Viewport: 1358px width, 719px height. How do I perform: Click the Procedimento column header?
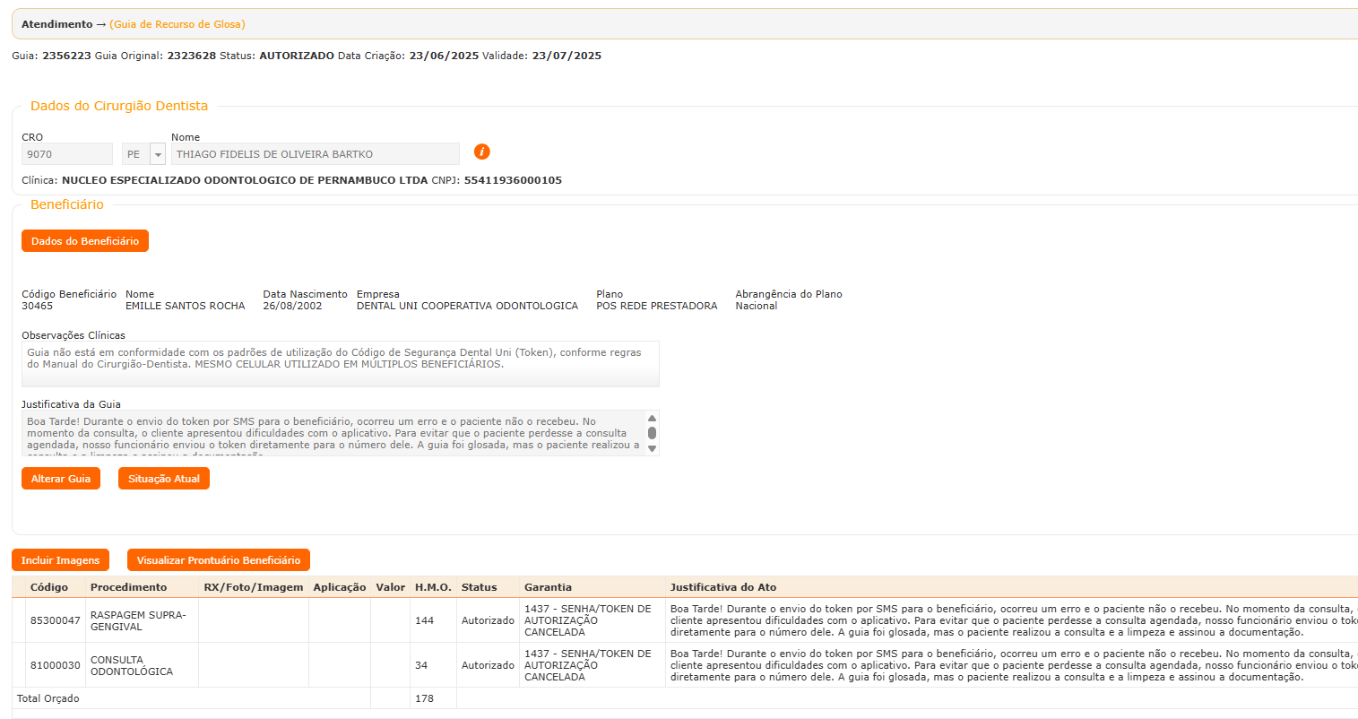(128, 587)
